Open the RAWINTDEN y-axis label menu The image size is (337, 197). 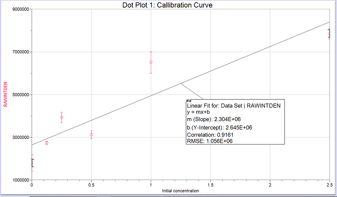[x=6, y=95]
